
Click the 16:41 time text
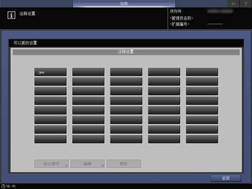click(11, 186)
